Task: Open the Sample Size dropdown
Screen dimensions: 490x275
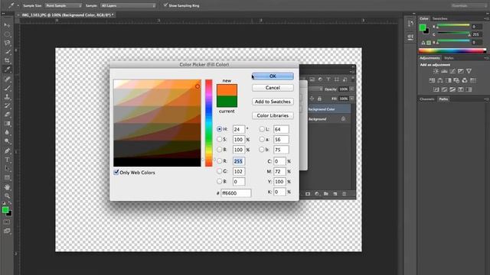Action: tap(63, 5)
